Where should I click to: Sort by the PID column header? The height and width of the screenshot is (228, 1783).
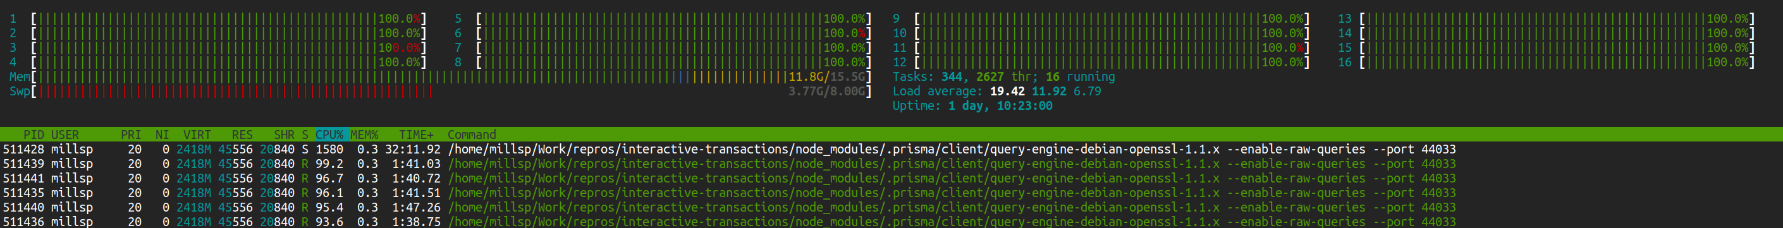coord(34,135)
